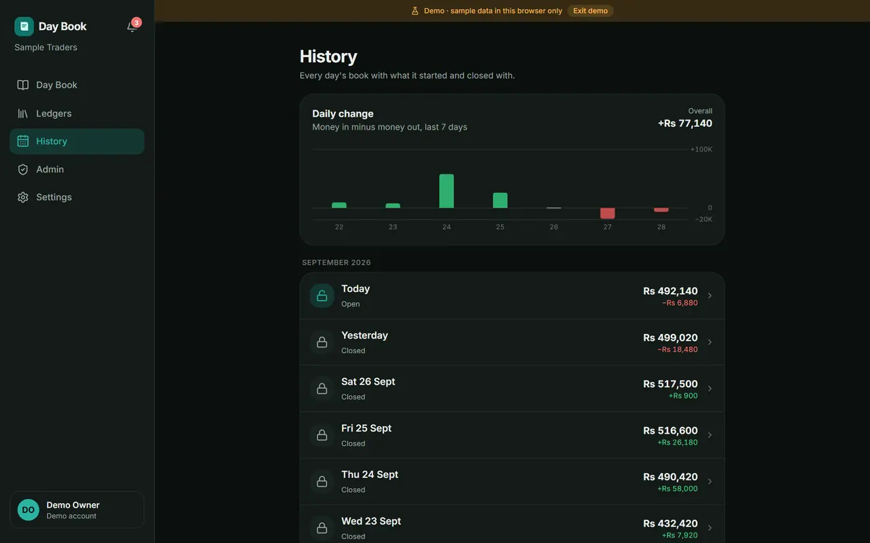Expand the Fri 25 Sept chevron
Screen dimensions: 870x543
[710, 435]
